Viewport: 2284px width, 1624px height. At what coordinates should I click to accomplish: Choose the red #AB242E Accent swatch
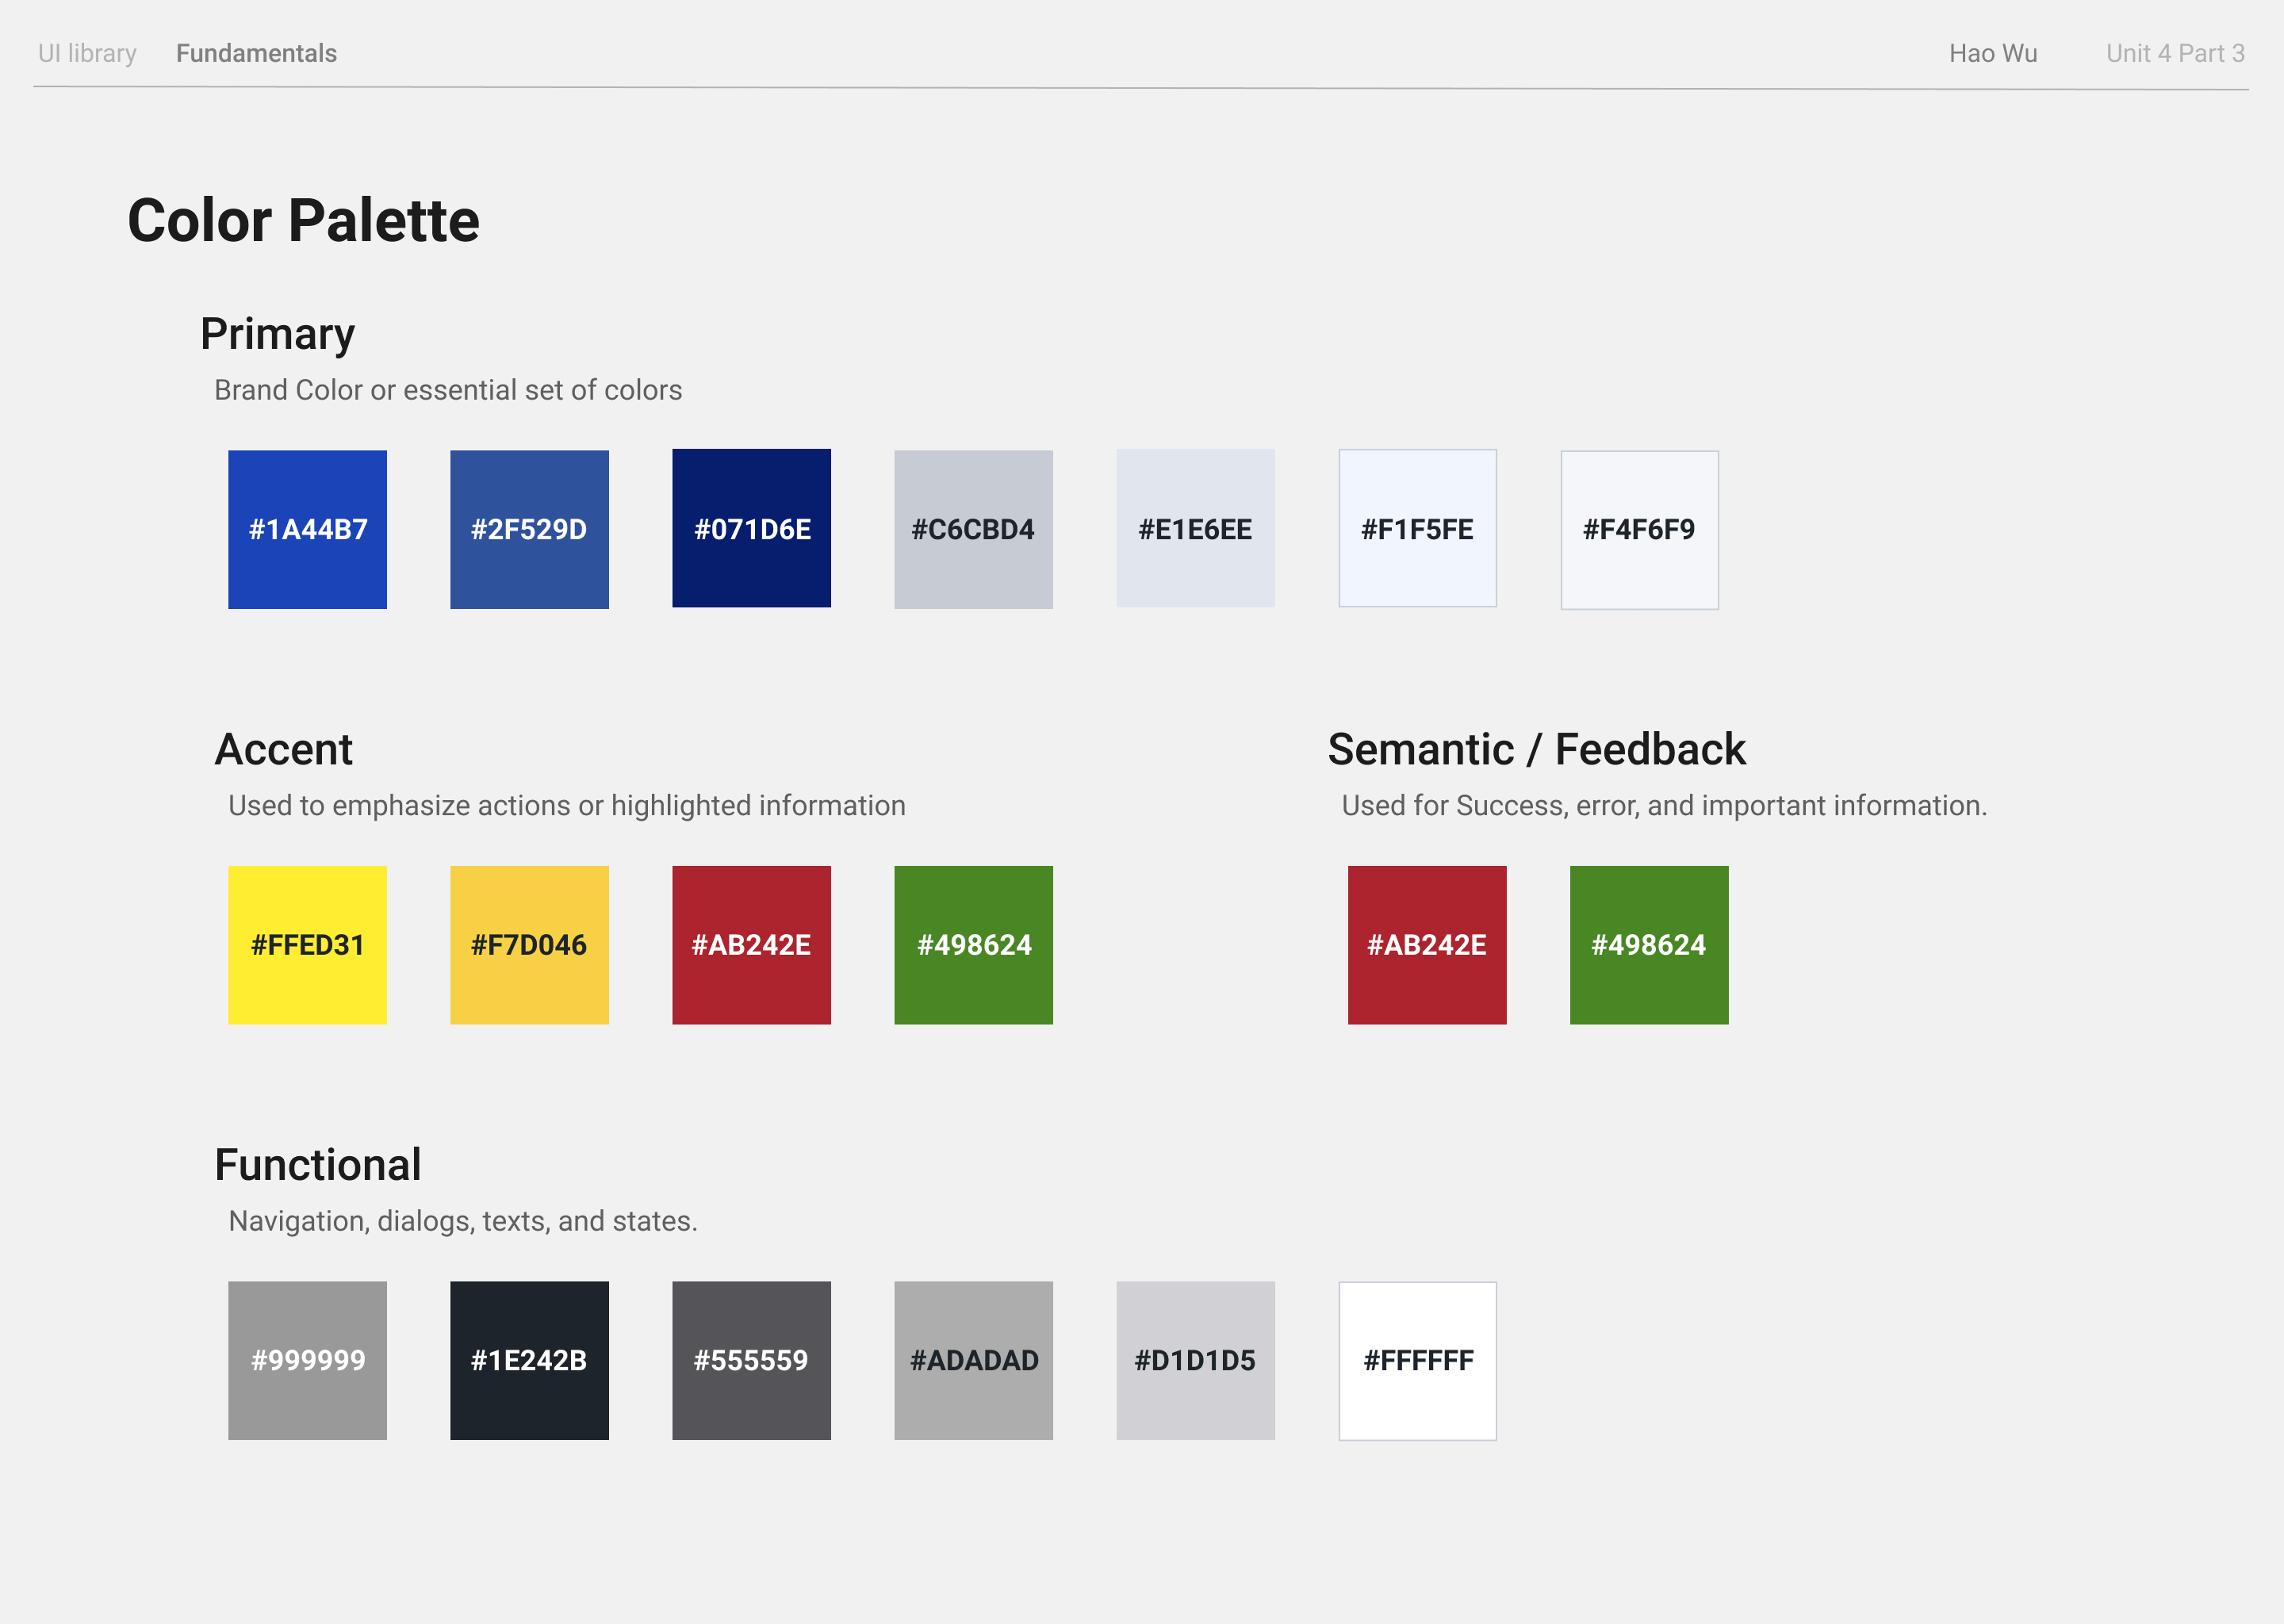pyautogui.click(x=751, y=945)
